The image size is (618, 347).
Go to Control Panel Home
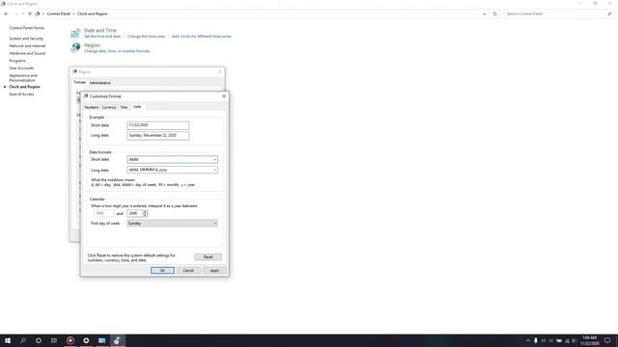pos(26,28)
